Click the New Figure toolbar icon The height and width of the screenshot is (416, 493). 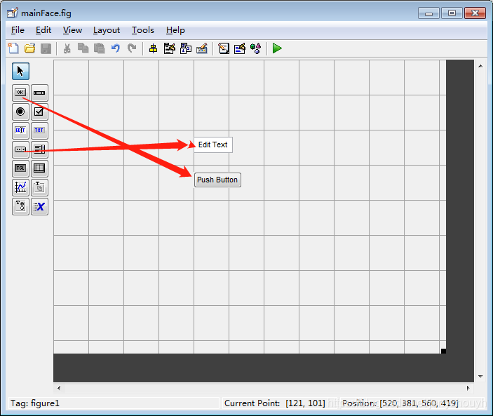tap(13, 48)
